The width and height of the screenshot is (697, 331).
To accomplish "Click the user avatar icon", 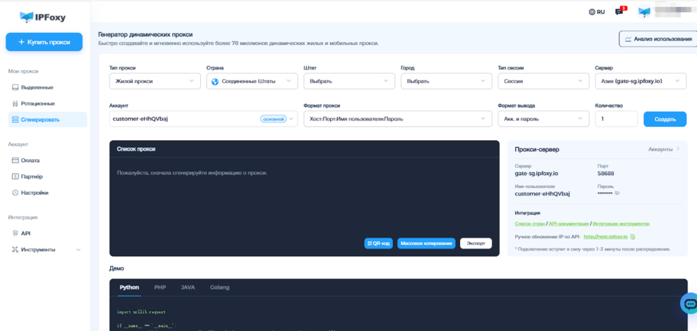I will tap(644, 12).
